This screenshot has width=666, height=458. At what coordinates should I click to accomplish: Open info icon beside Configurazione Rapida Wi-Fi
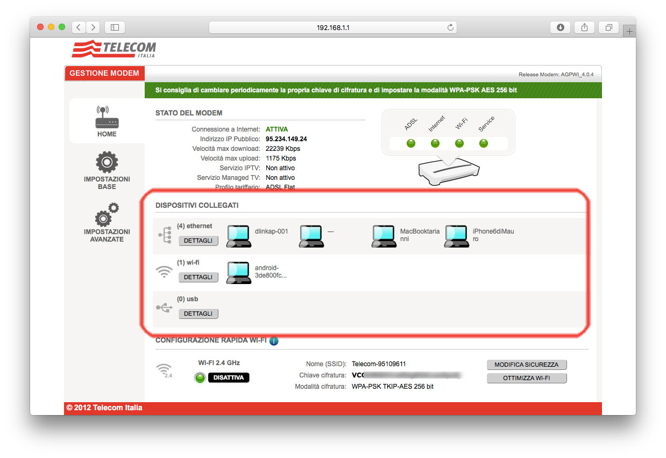point(274,341)
